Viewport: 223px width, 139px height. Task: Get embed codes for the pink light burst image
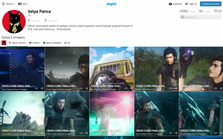[x=126, y=133]
